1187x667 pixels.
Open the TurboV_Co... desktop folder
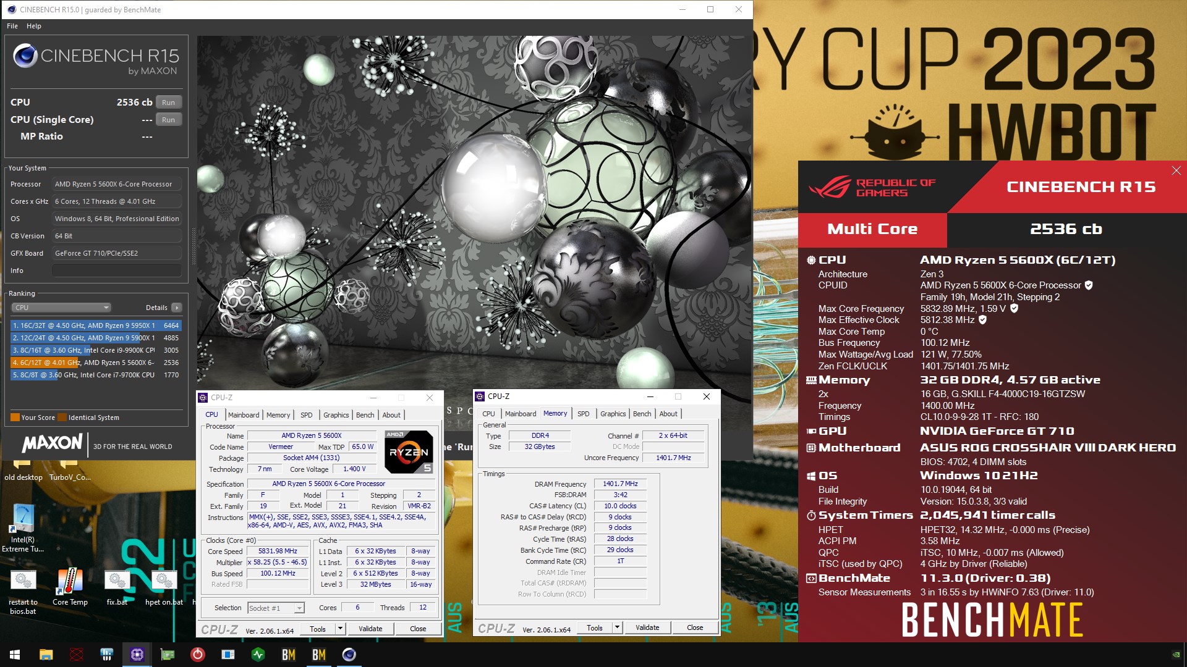point(70,471)
